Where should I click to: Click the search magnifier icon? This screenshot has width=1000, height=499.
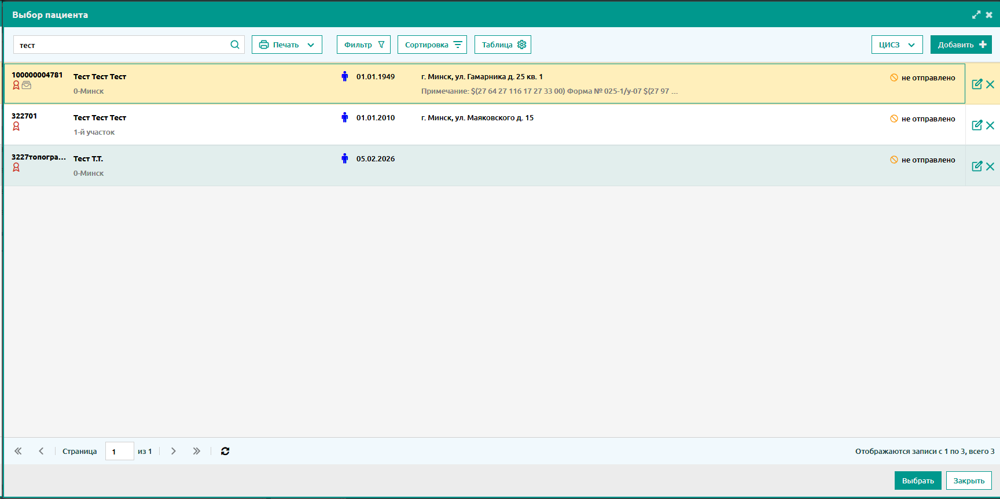pyautogui.click(x=235, y=45)
